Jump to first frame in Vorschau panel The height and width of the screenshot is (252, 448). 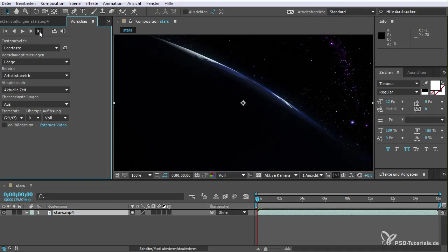(x=6, y=31)
